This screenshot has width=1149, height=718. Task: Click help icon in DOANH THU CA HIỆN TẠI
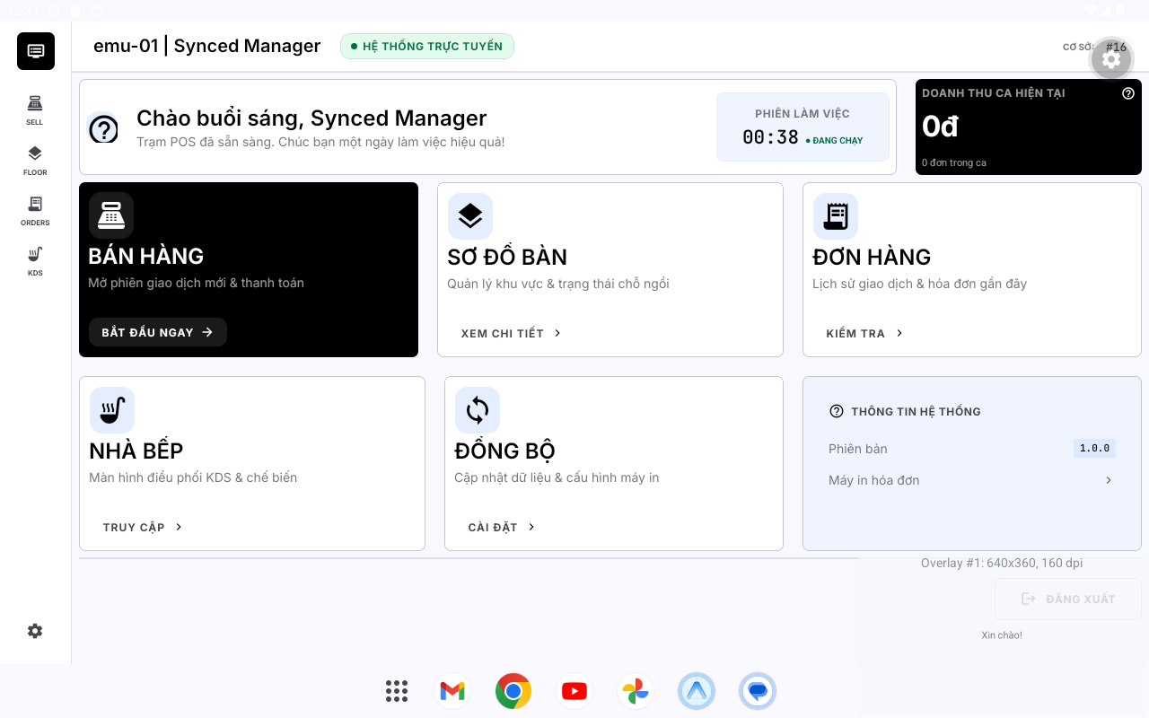pos(1128,92)
